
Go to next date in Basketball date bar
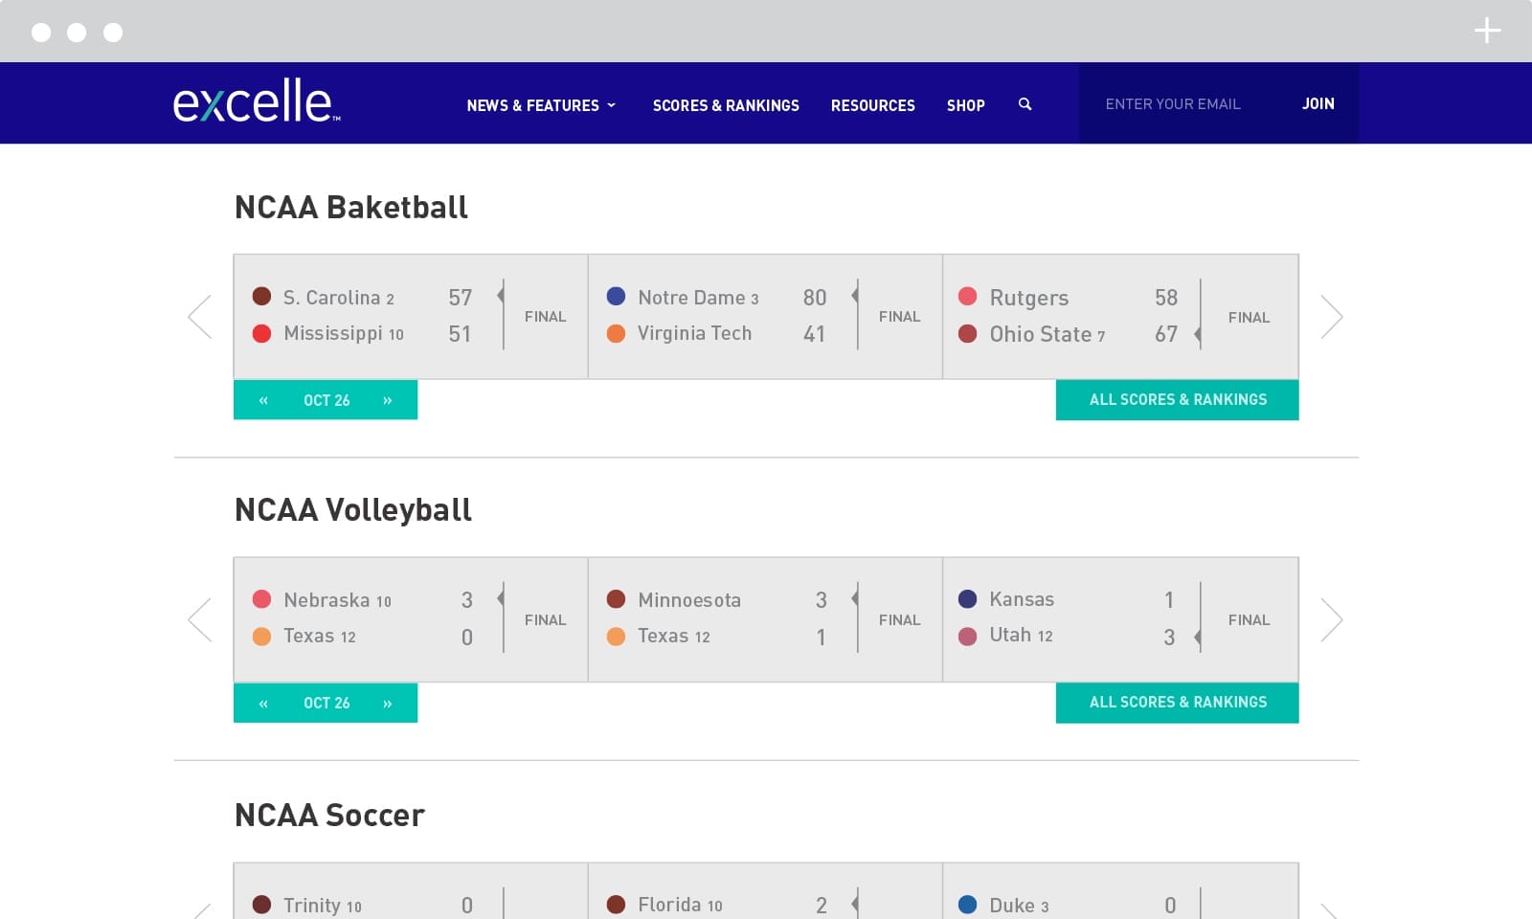[x=388, y=400]
